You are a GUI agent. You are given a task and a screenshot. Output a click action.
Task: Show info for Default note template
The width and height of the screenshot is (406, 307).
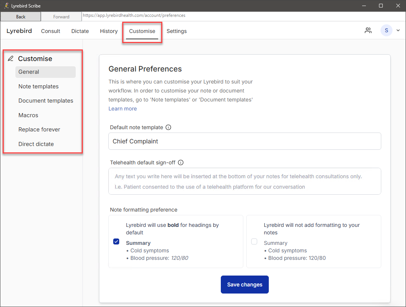tap(168, 127)
